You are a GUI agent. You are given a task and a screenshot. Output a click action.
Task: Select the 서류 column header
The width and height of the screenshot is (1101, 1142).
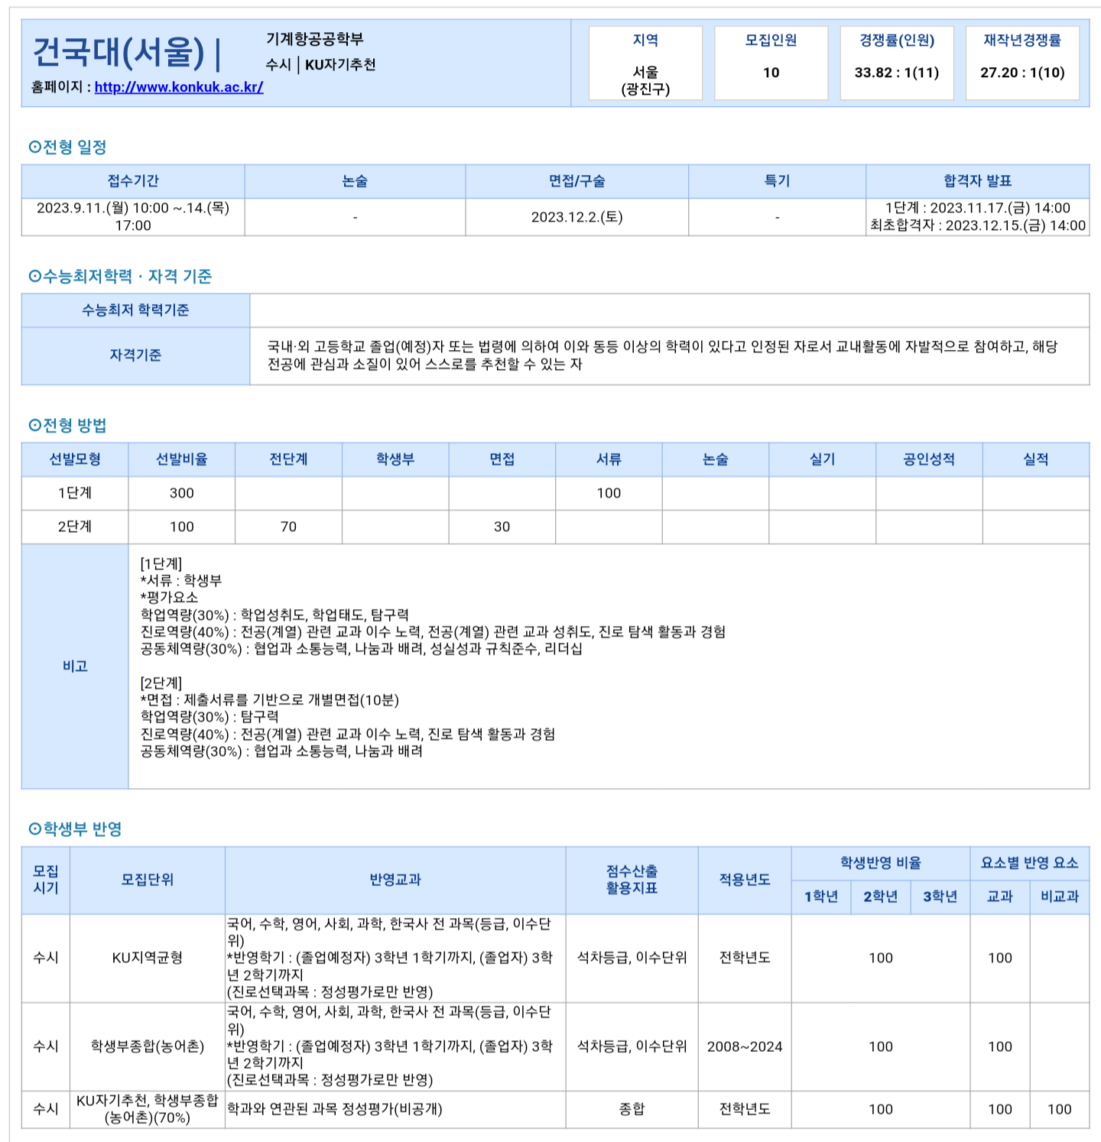tap(609, 459)
